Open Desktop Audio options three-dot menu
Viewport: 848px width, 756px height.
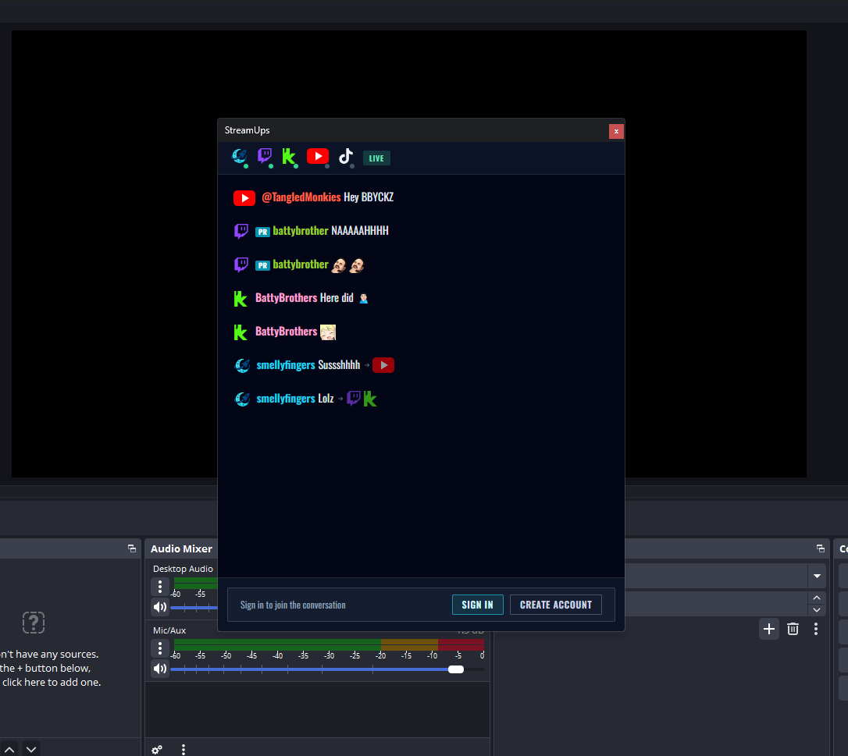click(159, 587)
